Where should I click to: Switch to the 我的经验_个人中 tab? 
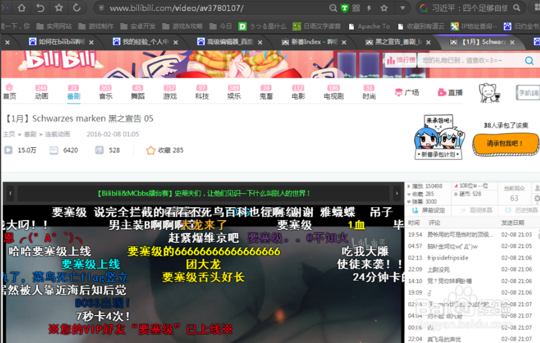coord(141,42)
